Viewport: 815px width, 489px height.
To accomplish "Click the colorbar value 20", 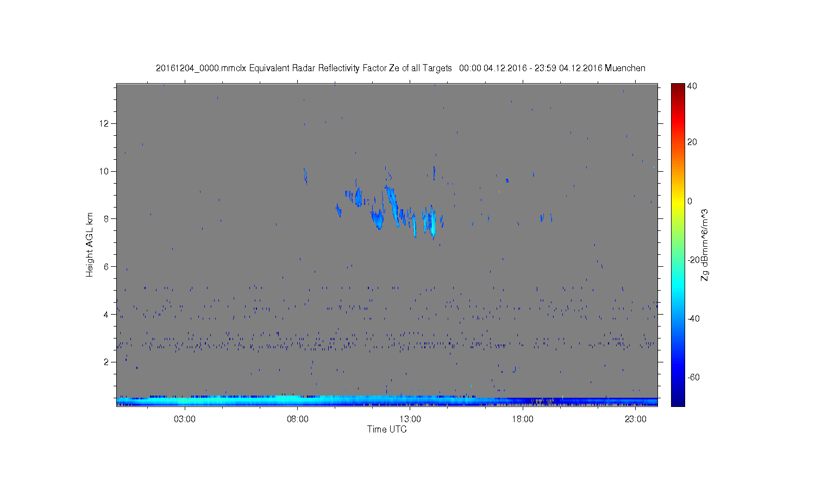I will (x=692, y=142).
